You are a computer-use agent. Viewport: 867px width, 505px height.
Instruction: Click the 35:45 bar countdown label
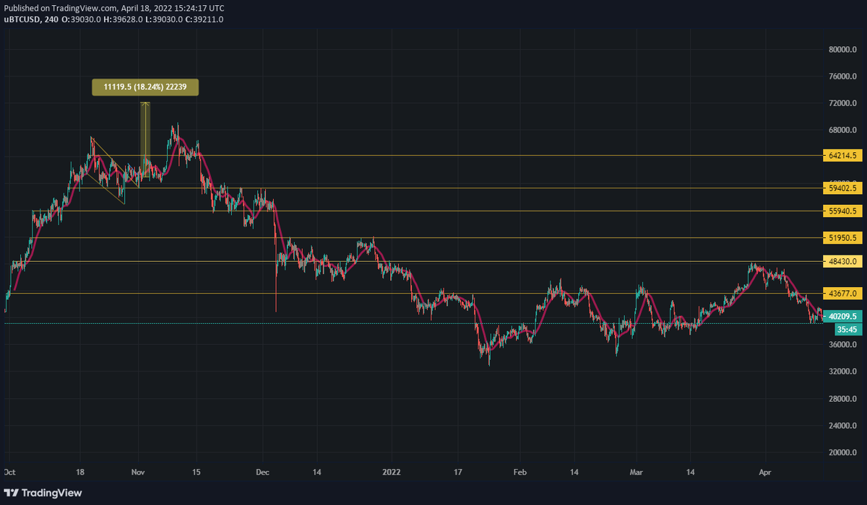[847, 329]
